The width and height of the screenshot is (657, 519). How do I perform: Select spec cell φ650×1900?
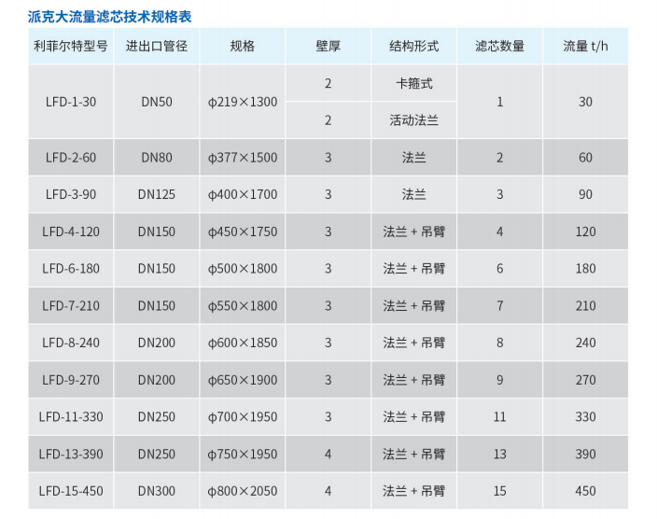click(243, 380)
